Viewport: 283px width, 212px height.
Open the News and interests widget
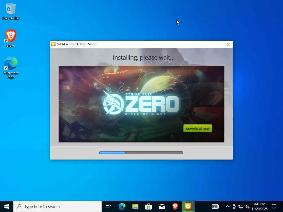point(215,206)
